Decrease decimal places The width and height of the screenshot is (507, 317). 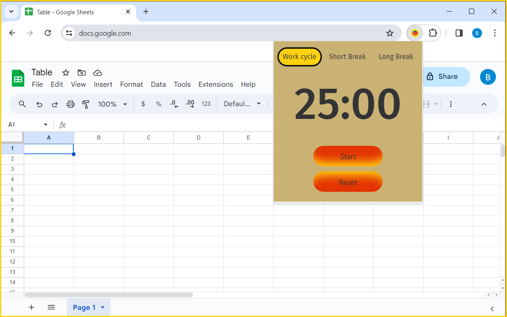tap(174, 104)
